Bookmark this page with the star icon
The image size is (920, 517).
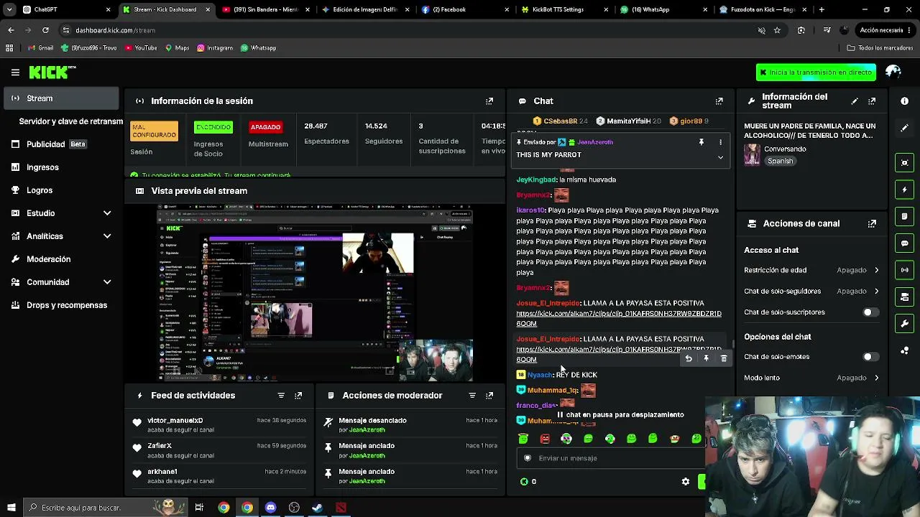[x=777, y=30]
